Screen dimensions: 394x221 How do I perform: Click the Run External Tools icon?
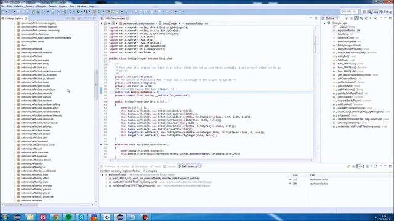pos(86,12)
